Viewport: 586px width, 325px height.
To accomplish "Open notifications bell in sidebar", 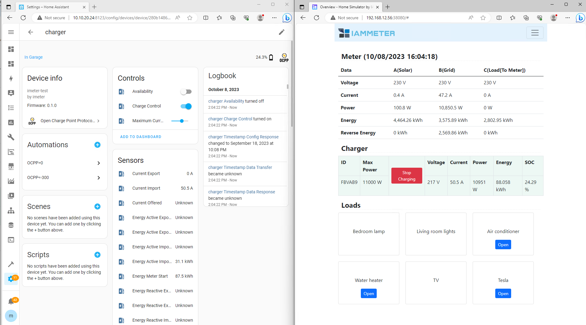I will (11, 301).
